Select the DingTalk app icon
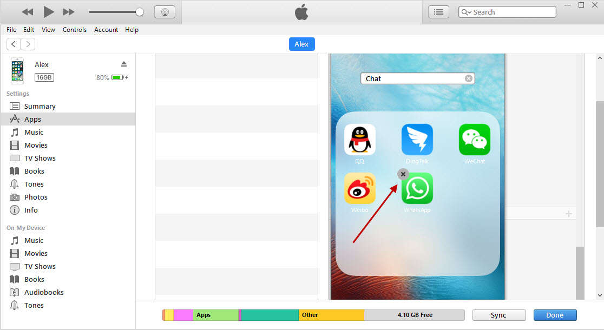 pos(417,140)
